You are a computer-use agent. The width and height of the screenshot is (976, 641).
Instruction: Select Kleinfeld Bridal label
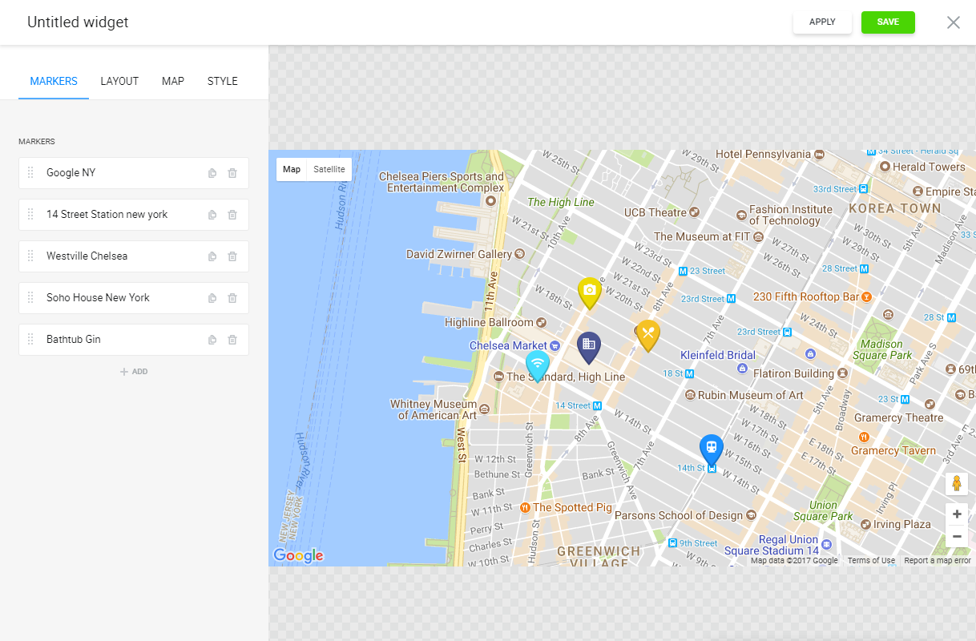718,354
